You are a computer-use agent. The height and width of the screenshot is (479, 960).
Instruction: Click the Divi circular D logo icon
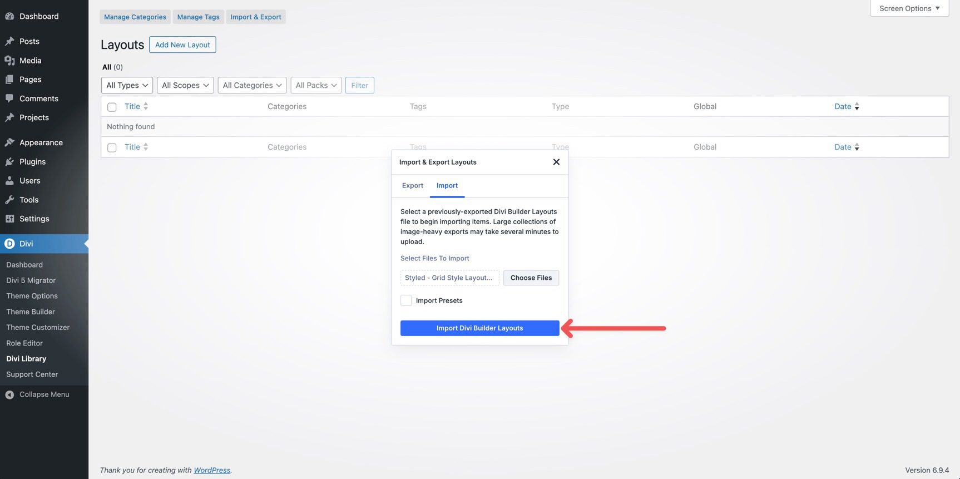pyautogui.click(x=9, y=244)
